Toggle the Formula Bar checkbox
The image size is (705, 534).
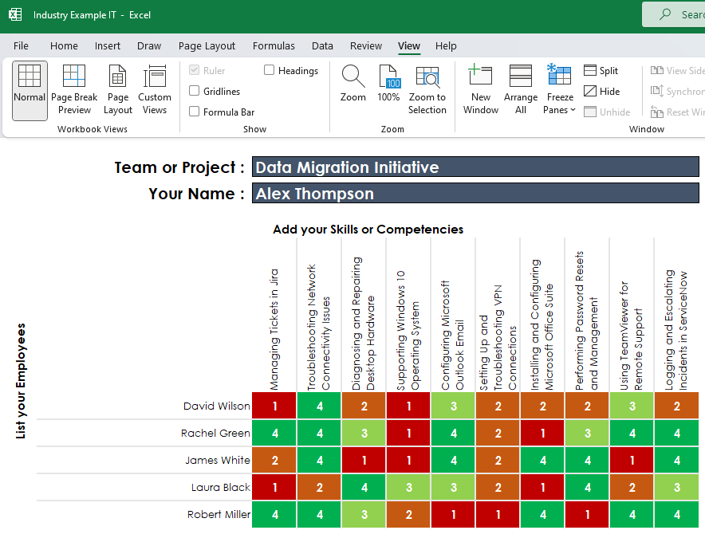coord(195,112)
